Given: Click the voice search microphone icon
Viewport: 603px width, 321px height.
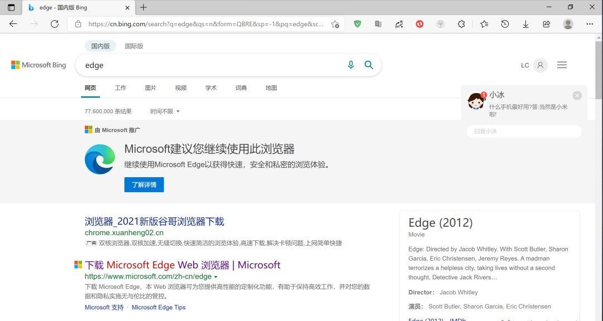Looking at the screenshot, I should (351, 65).
